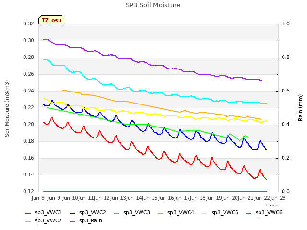Click the sp3_VWC2 legend entry
This screenshot has width=307, height=230.
[88, 213]
